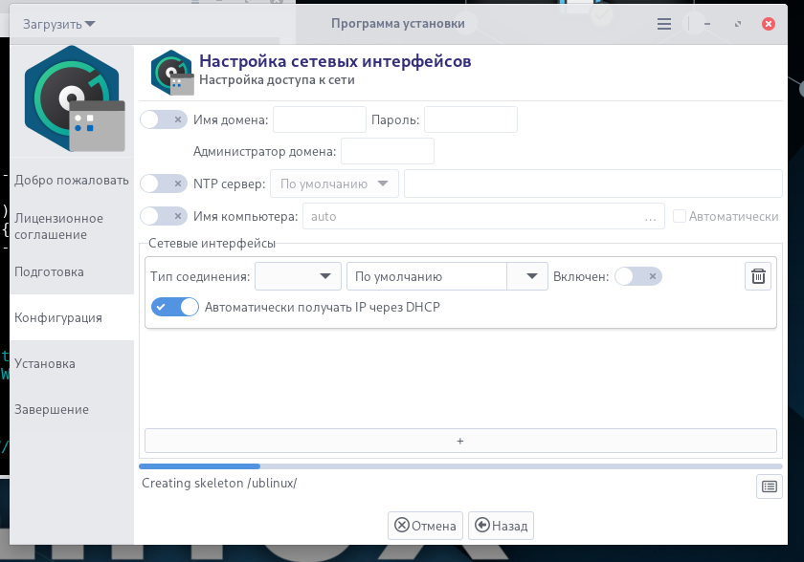804x562 pixels.
Task: Minimize the installer window
Action: pyautogui.click(x=707, y=24)
